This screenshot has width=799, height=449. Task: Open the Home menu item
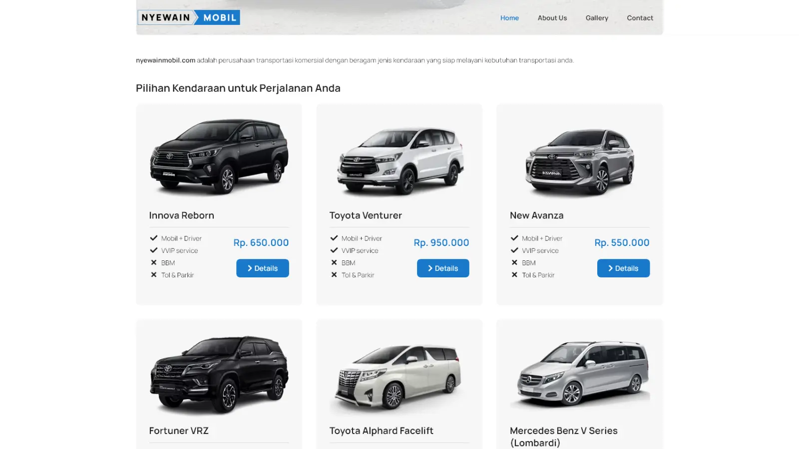point(509,18)
